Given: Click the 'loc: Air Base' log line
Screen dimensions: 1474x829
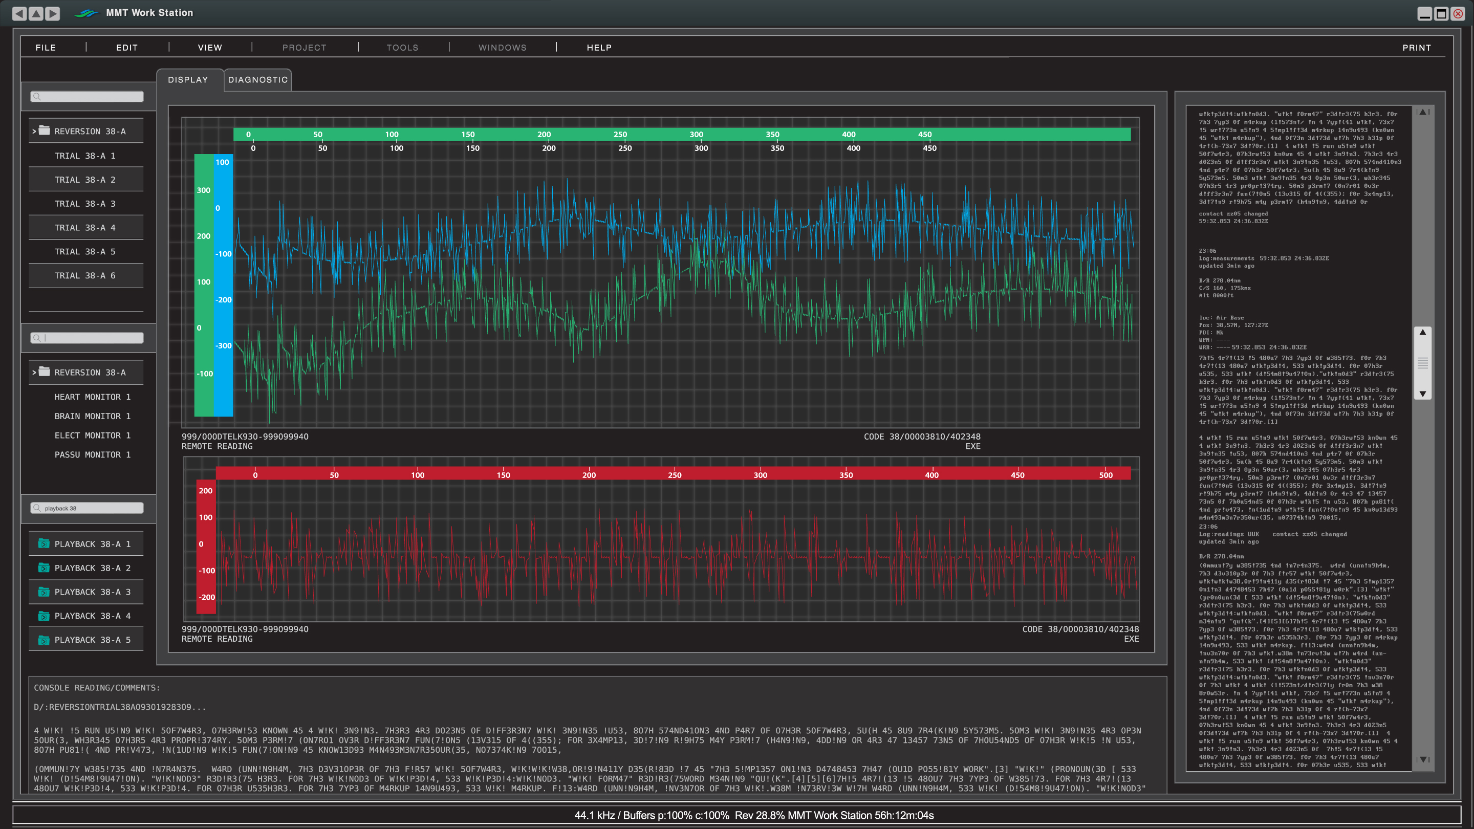Looking at the screenshot, I should [1221, 317].
